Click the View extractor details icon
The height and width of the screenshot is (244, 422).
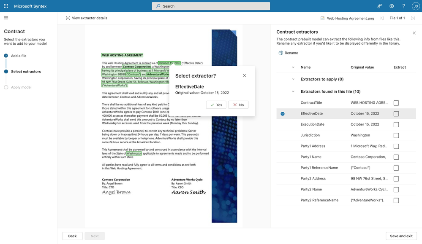[x=68, y=18]
